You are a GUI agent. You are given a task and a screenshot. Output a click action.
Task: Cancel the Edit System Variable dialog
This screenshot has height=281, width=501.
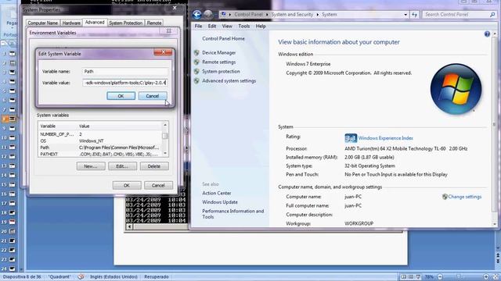[153, 96]
